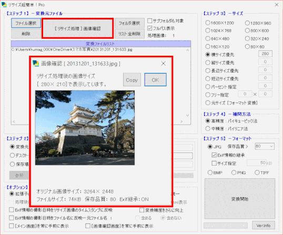Toggle フルパス表示 checkbox
283x235 pixels.
tap(149, 28)
